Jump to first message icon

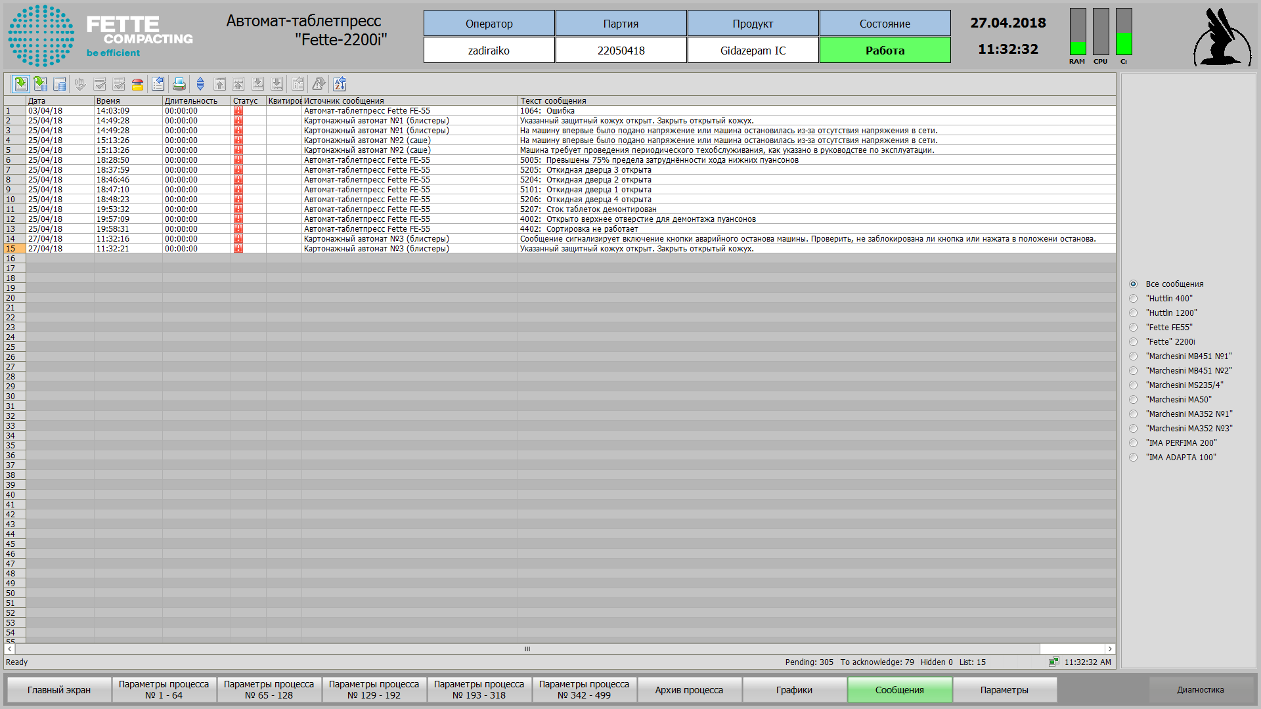[x=220, y=84]
